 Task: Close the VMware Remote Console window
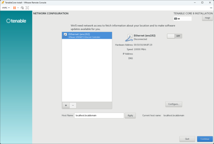click(x=210, y=3)
